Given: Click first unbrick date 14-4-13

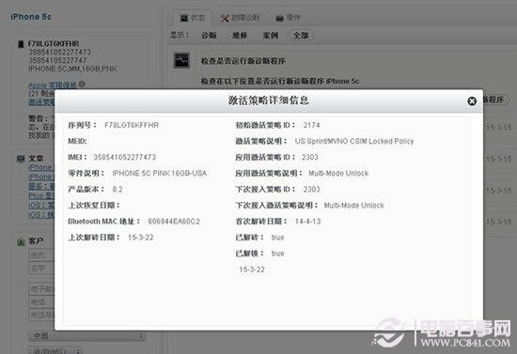Looking at the screenshot, I should [x=307, y=222].
